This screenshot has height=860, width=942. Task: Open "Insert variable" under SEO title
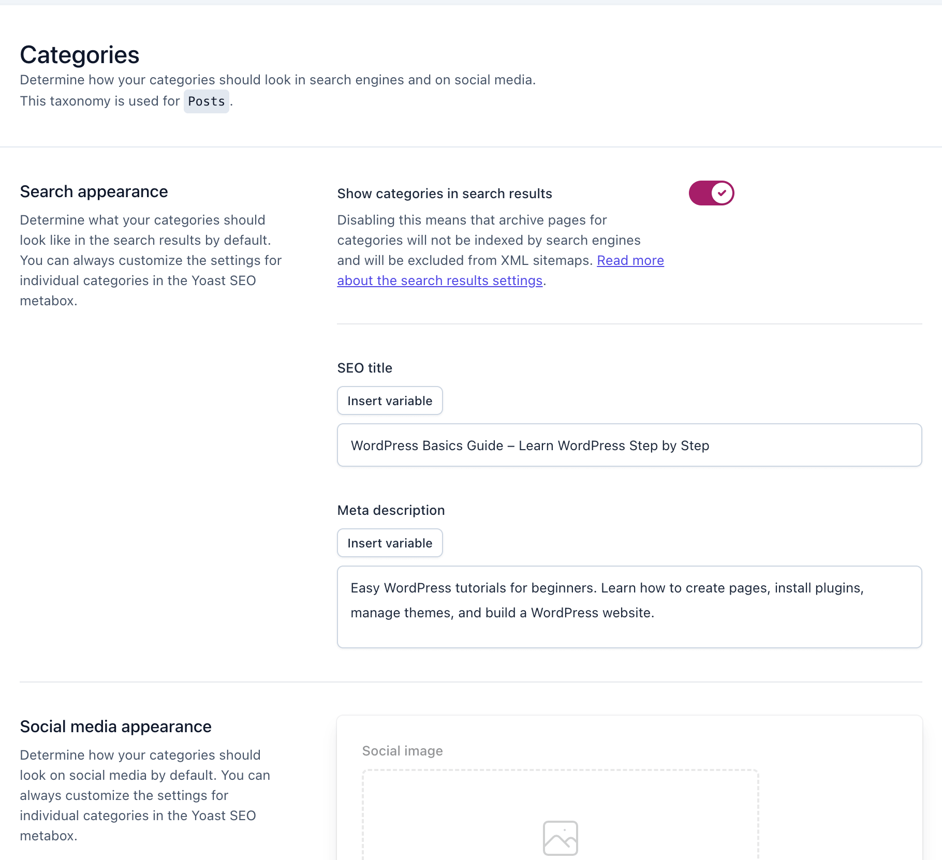[x=390, y=400]
